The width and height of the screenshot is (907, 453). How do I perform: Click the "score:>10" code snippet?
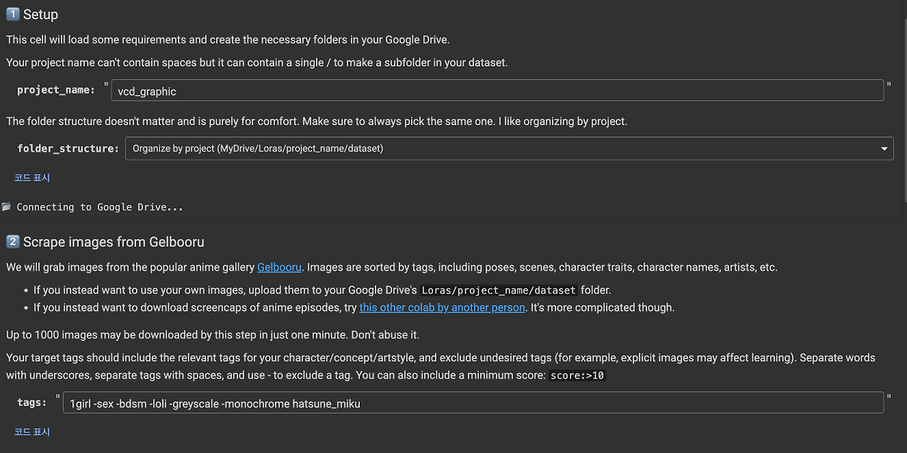578,375
